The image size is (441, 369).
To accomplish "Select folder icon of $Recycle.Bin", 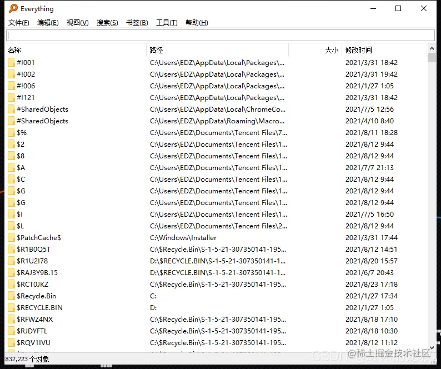I will (11, 296).
